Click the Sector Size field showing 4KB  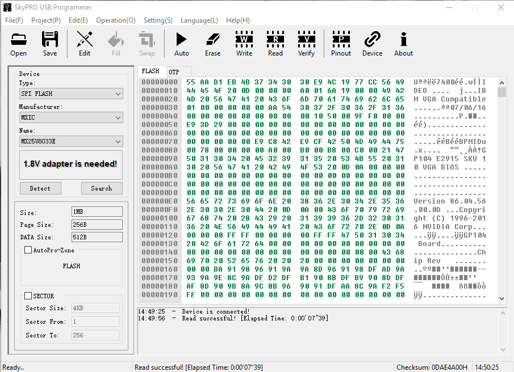[x=95, y=308]
